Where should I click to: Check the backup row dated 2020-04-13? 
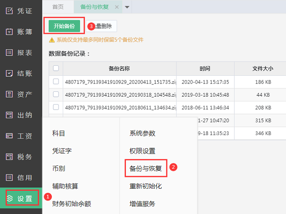[56, 82]
